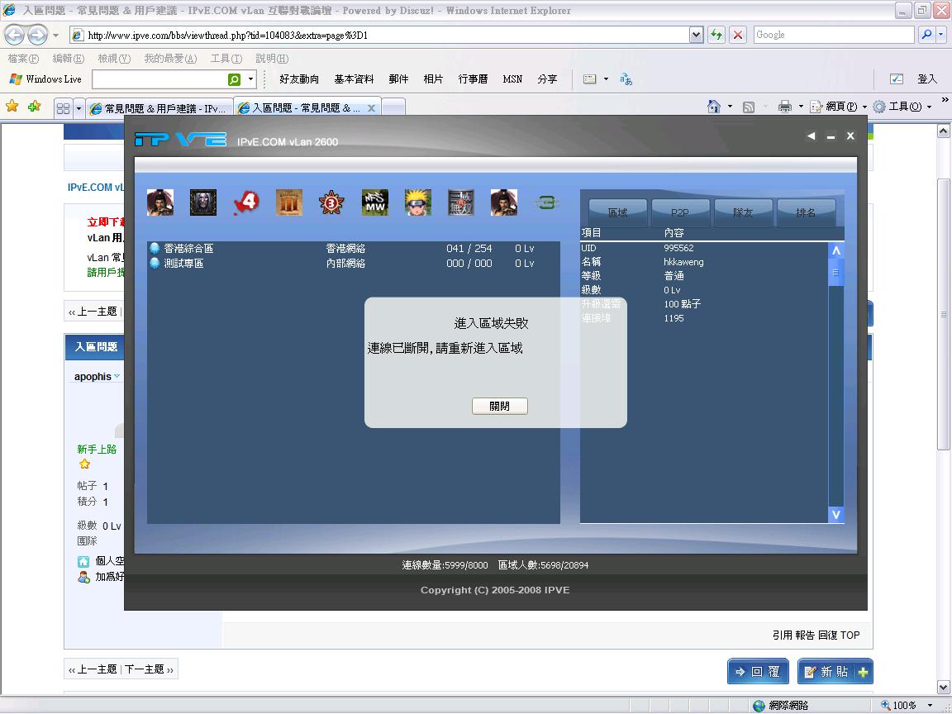952x714 pixels.
Task: Select the red blood-splat 4 game icon
Action: (246, 202)
